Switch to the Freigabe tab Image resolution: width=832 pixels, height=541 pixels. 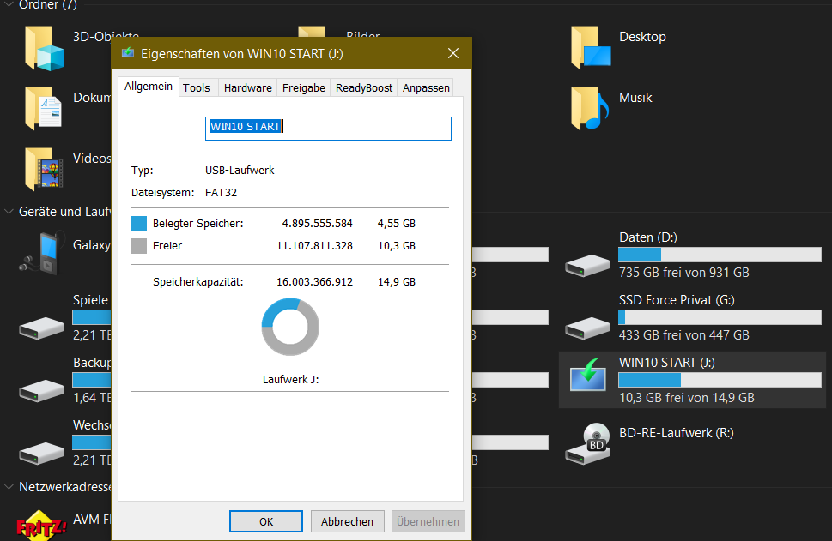click(303, 88)
